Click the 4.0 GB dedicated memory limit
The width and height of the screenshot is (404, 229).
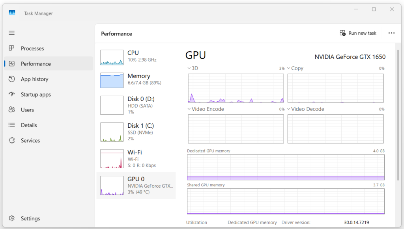click(379, 151)
